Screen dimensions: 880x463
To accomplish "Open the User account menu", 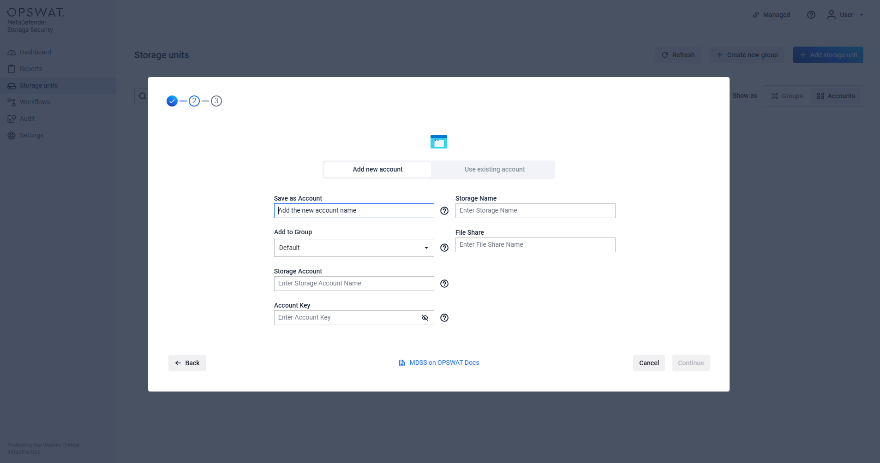I will [845, 15].
